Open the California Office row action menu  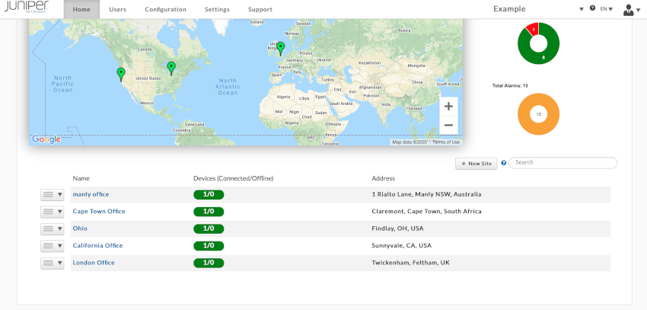pyautogui.click(x=52, y=246)
